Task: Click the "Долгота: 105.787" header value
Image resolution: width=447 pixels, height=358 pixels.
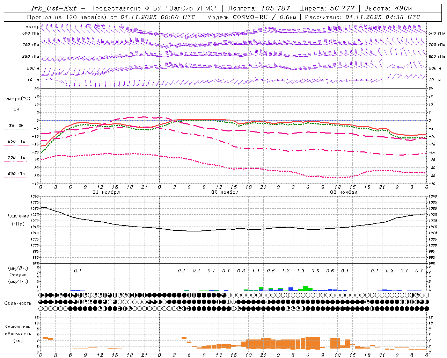Action: (x=259, y=8)
